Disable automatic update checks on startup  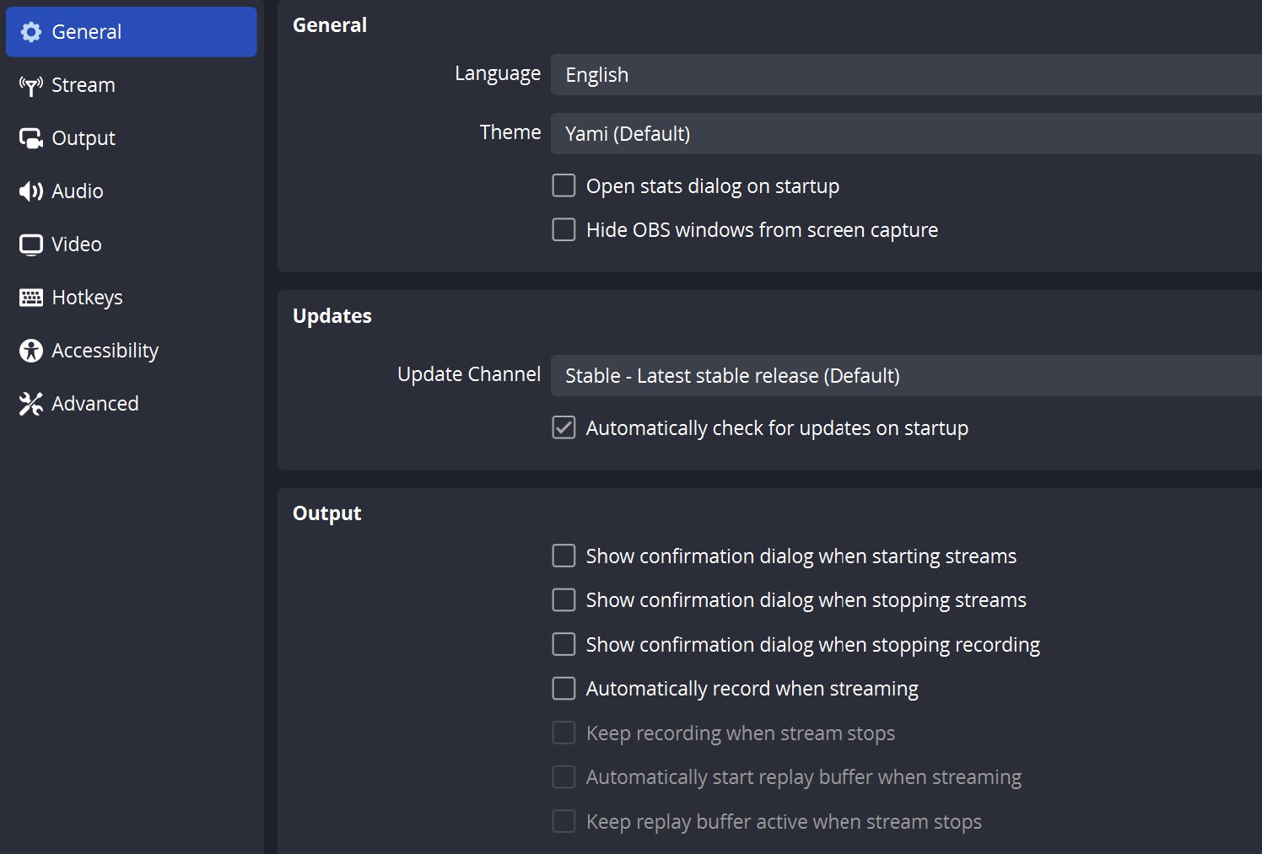pyautogui.click(x=564, y=427)
